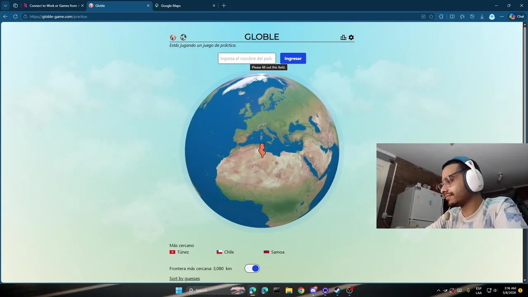Select Samoa in the guesses list
Viewport: 528px width, 297px height.
point(274,252)
